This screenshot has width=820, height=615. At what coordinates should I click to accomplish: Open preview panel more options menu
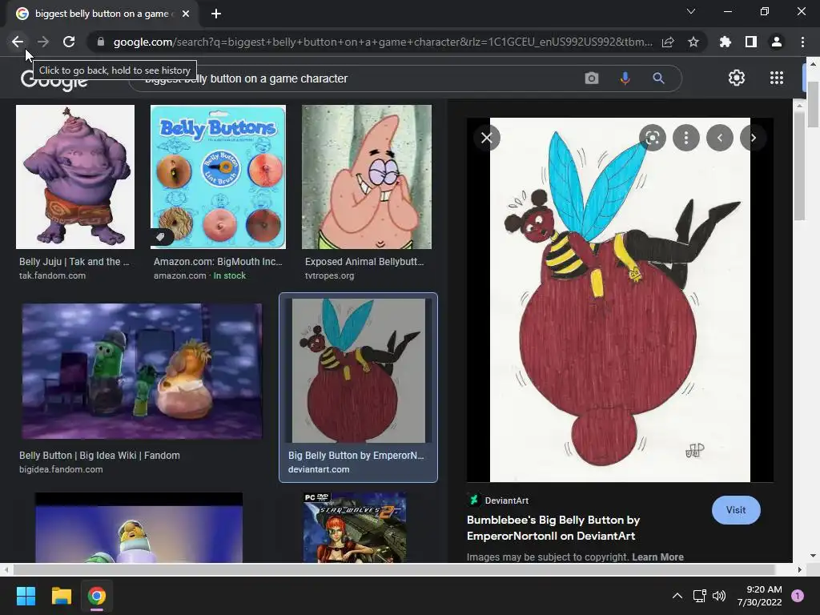click(686, 138)
